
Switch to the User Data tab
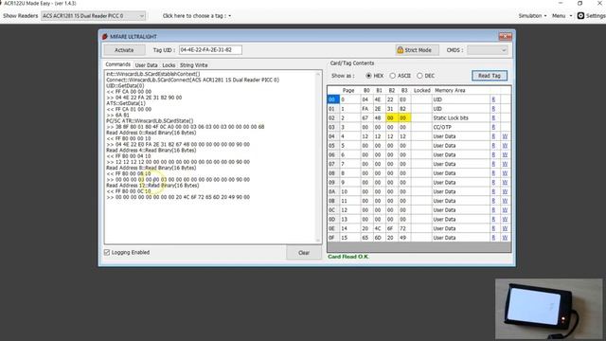click(146, 65)
